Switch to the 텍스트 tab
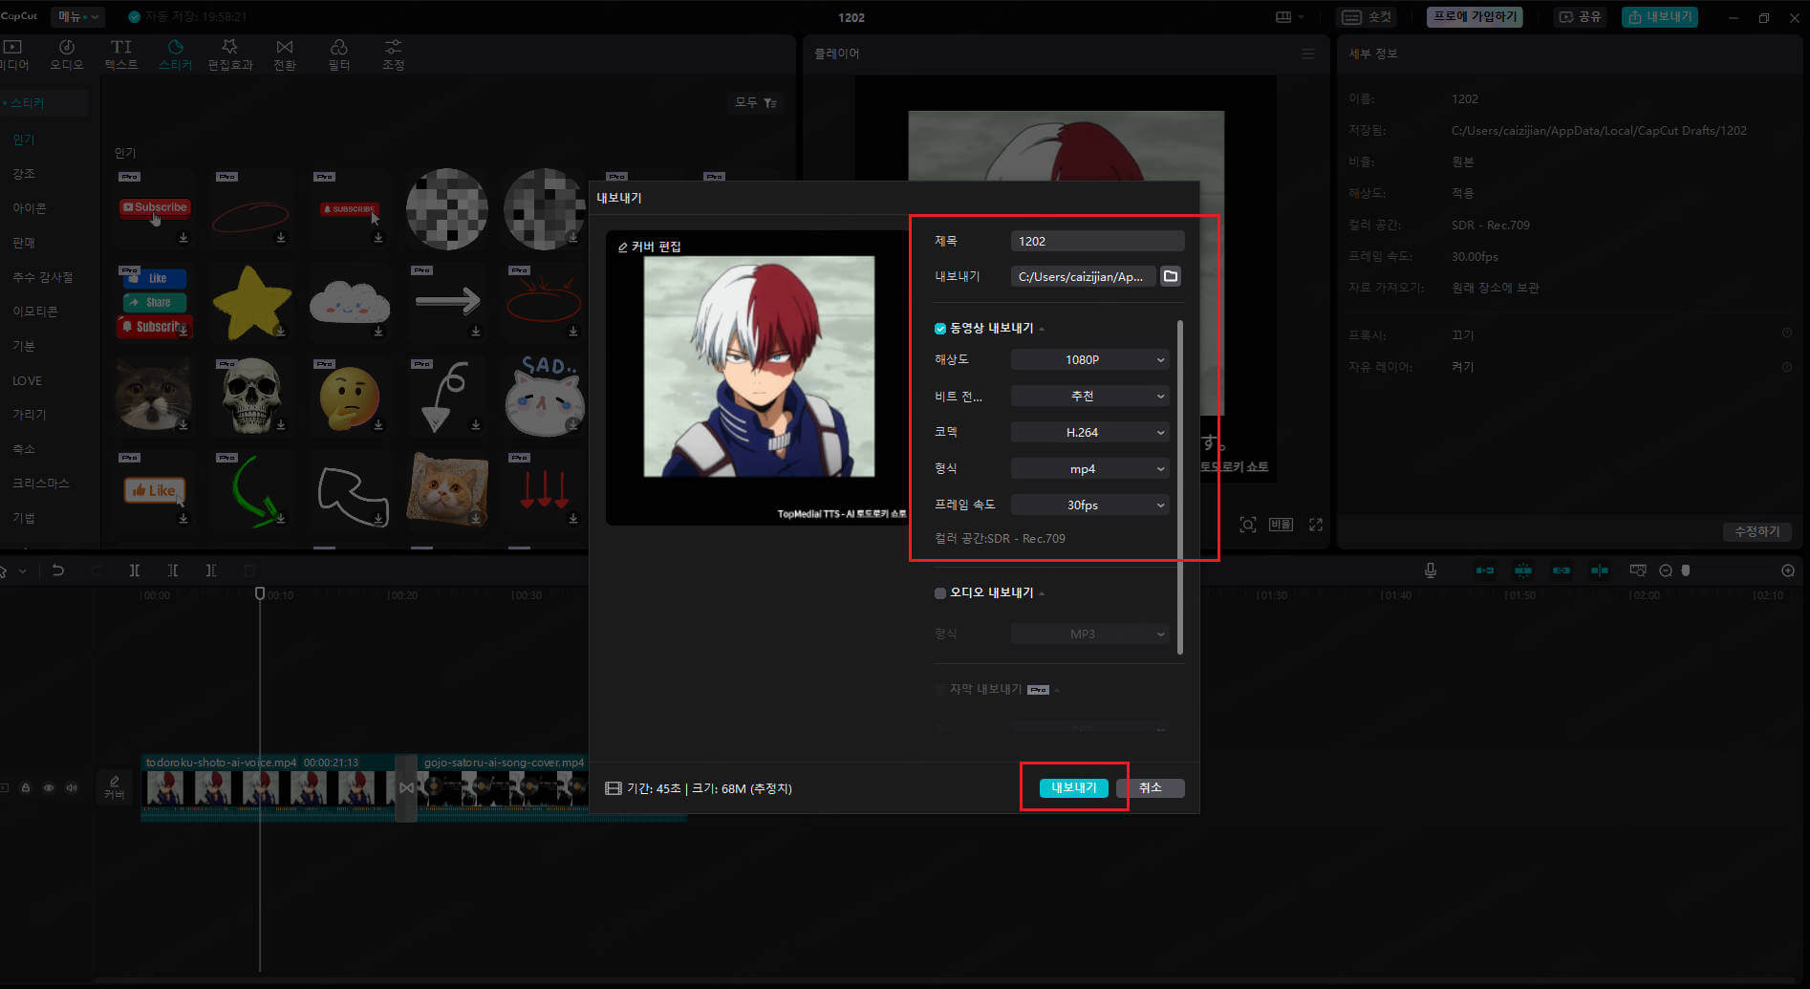 pyautogui.click(x=121, y=54)
